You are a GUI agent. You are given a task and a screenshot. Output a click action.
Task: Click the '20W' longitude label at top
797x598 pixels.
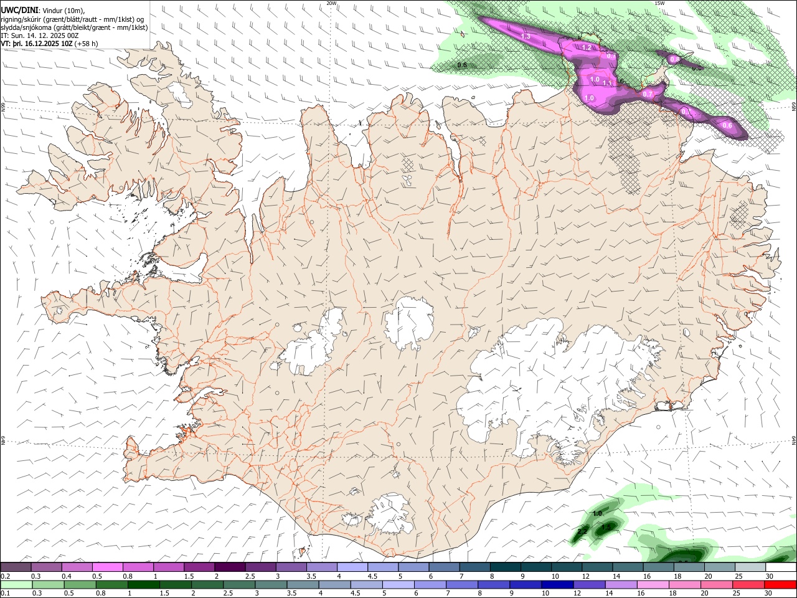click(331, 3)
